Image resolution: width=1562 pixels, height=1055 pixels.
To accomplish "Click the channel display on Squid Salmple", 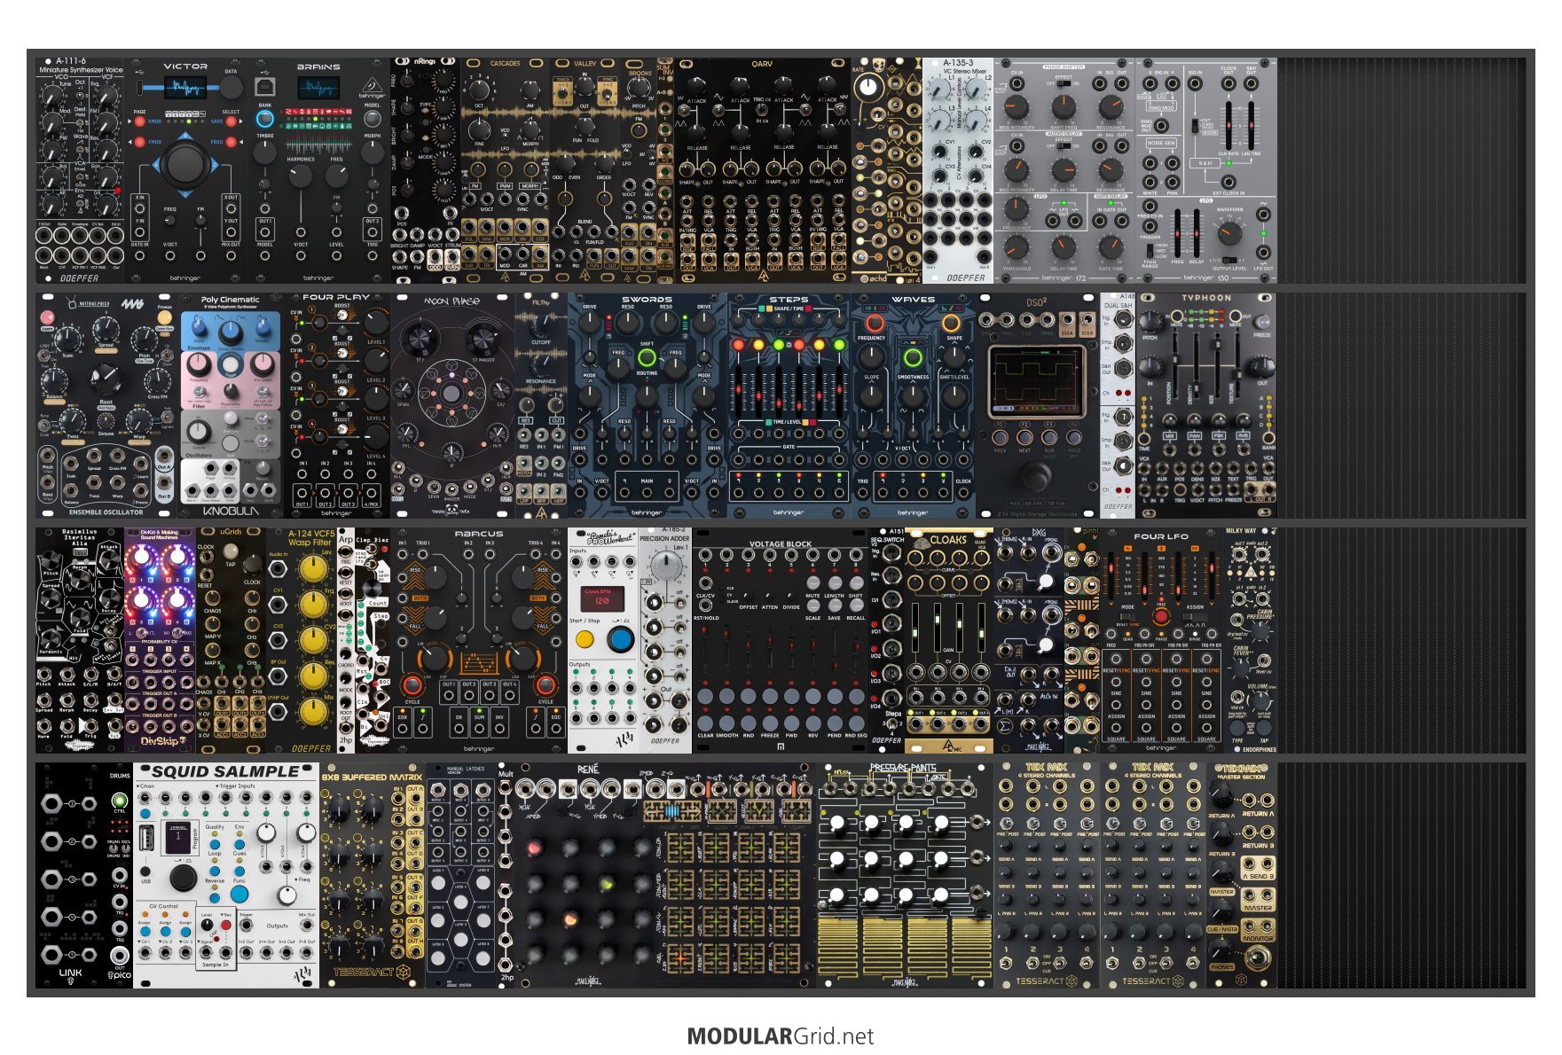I will click(177, 837).
